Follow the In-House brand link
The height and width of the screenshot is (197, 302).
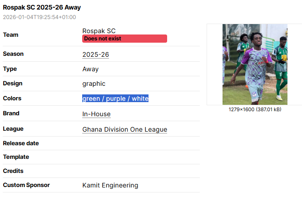(x=96, y=114)
